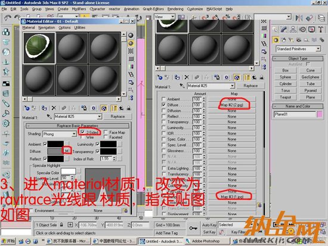The image size is (328, 246).
Task: Click the white Specular Color swatch
Action: tap(68, 172)
